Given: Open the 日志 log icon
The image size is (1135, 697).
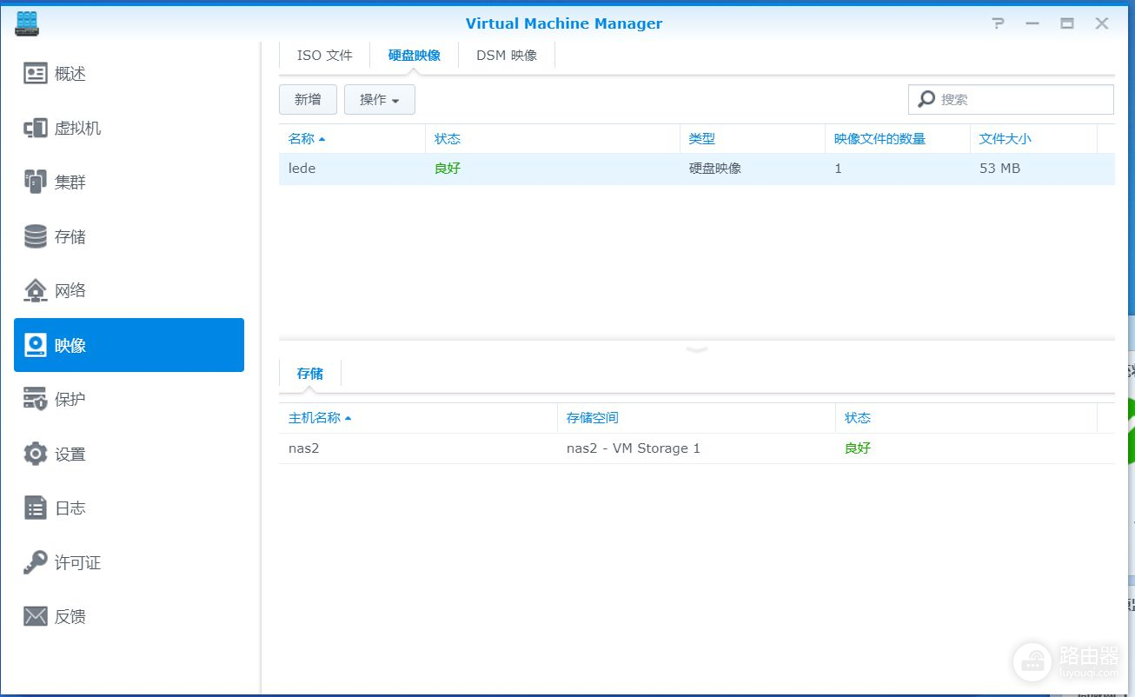Looking at the screenshot, I should (x=36, y=508).
